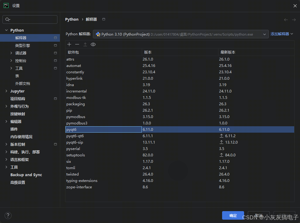Select pyserial package row
Screen dimensions: 300x223
tap(180, 149)
